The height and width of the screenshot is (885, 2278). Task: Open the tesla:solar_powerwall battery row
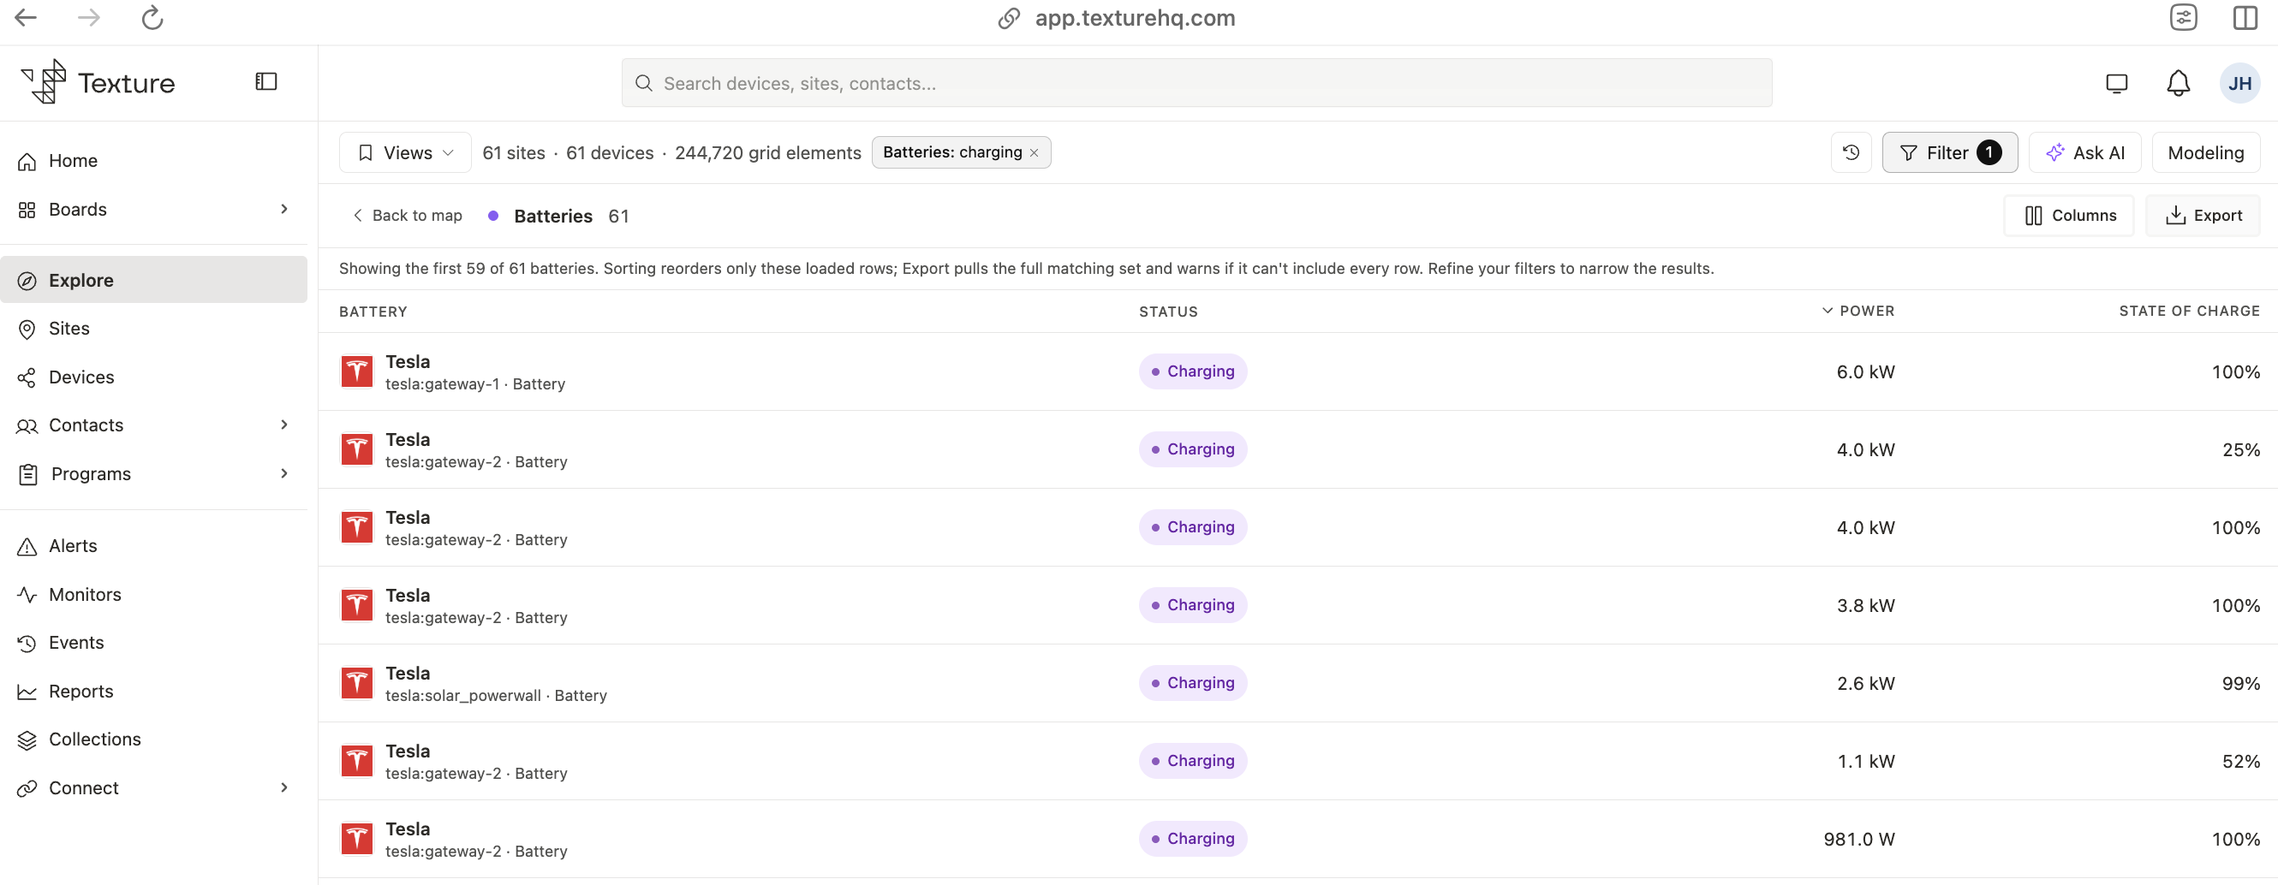(1297, 683)
